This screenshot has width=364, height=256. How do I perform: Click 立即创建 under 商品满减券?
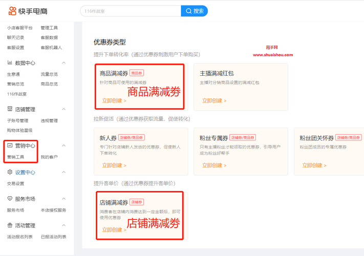[x=114, y=101]
